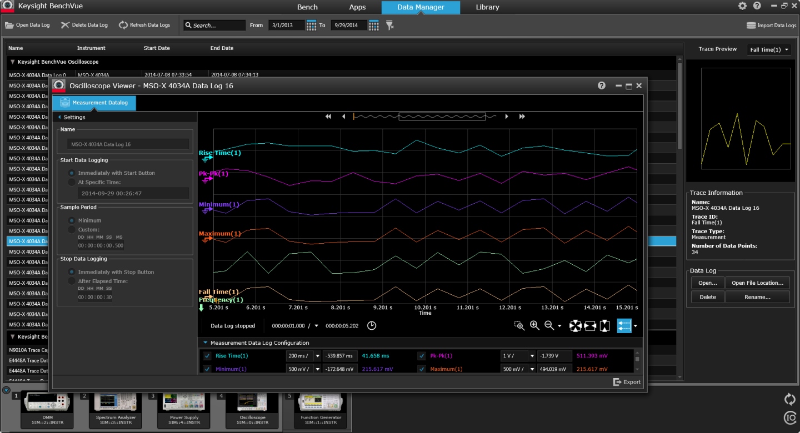Switch to the Bench tab

coord(307,7)
